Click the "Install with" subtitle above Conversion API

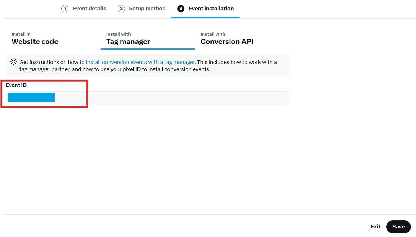coord(213,34)
